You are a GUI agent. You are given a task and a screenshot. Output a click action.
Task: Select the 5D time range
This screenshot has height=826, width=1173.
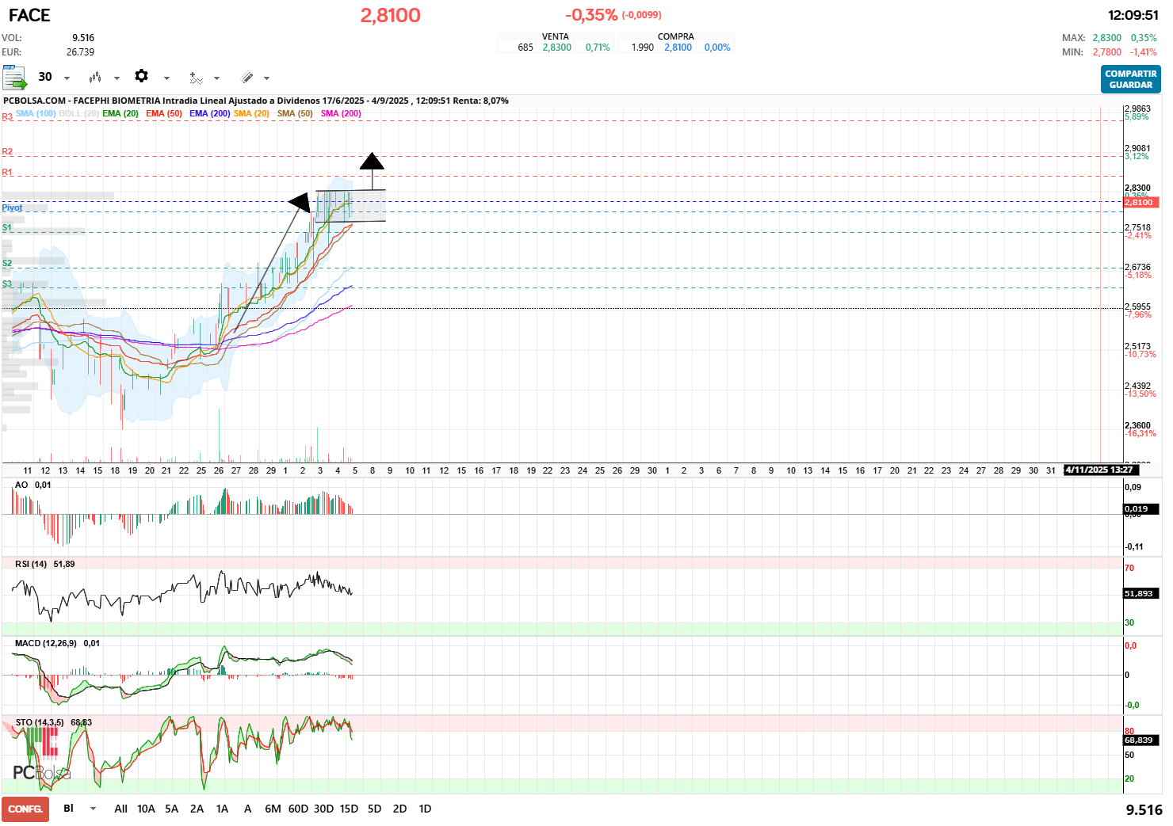[x=375, y=809]
